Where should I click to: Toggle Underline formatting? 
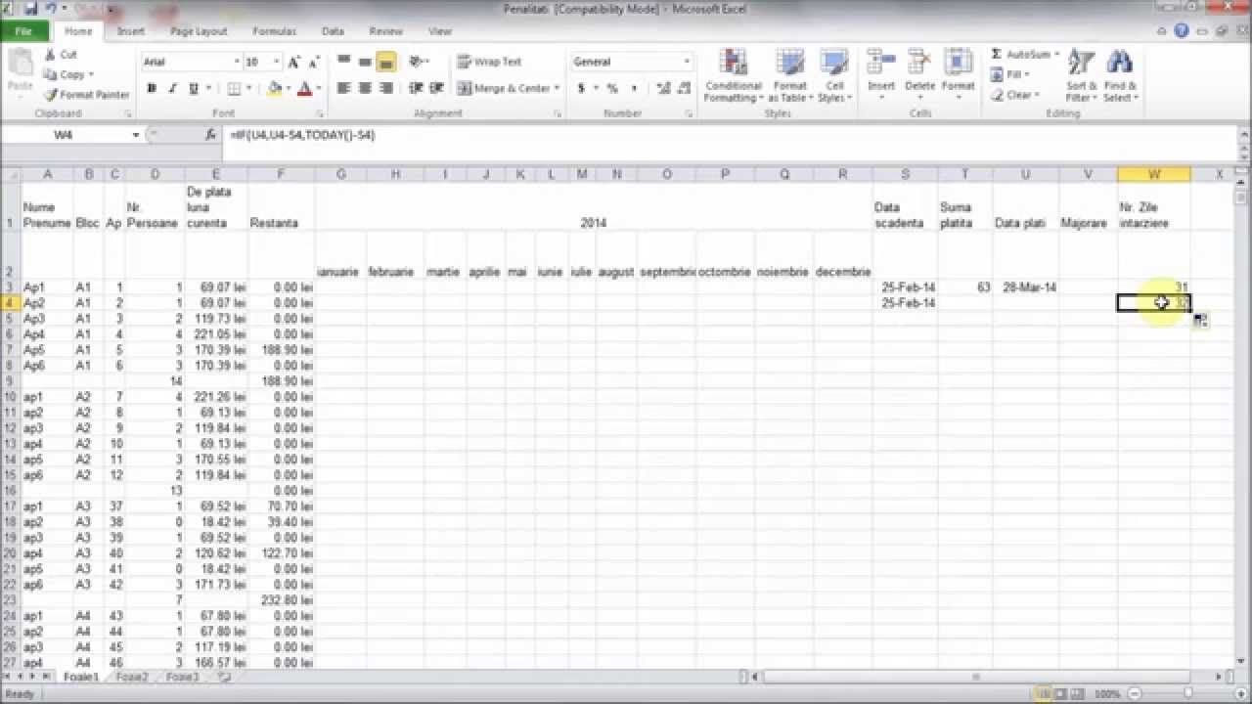pyautogui.click(x=193, y=88)
